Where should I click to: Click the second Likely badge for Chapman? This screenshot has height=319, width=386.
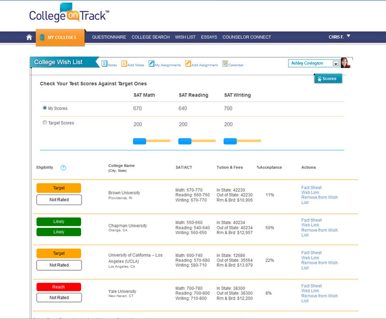coord(59,232)
